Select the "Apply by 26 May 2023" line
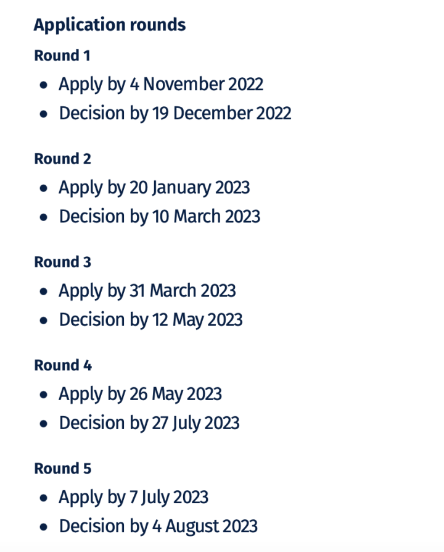Viewport: 444px width, 552px height. 140,394
